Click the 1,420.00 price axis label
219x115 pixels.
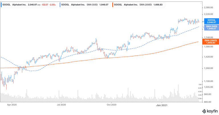click(209, 57)
